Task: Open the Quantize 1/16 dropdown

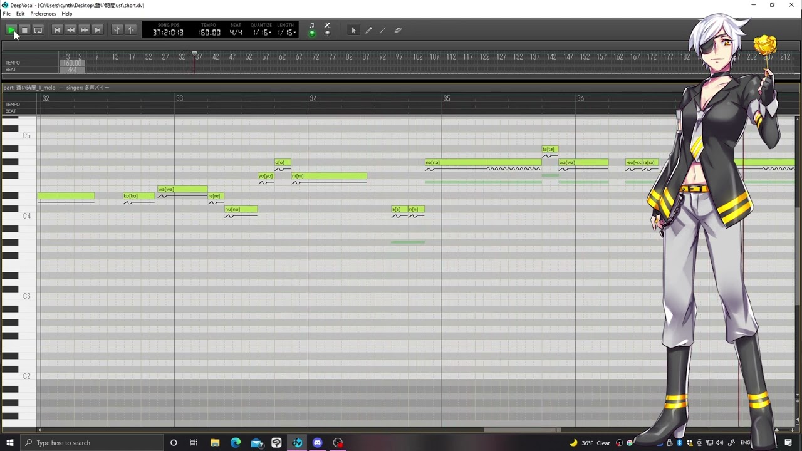Action: coord(261,33)
